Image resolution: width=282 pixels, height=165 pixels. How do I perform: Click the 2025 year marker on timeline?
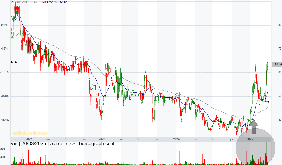tap(250, 139)
